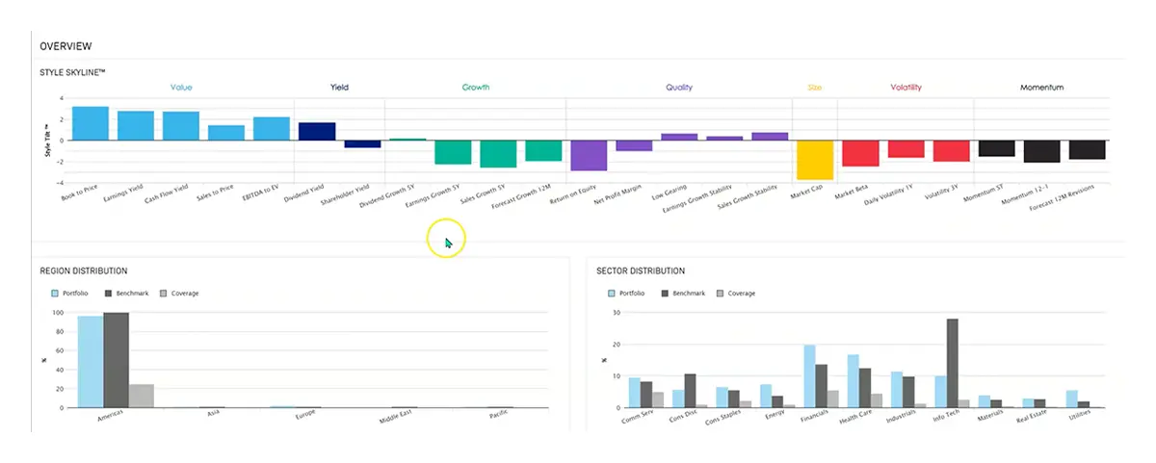The height and width of the screenshot is (463, 1156).
Task: Click the Growth style category label
Action: click(476, 88)
